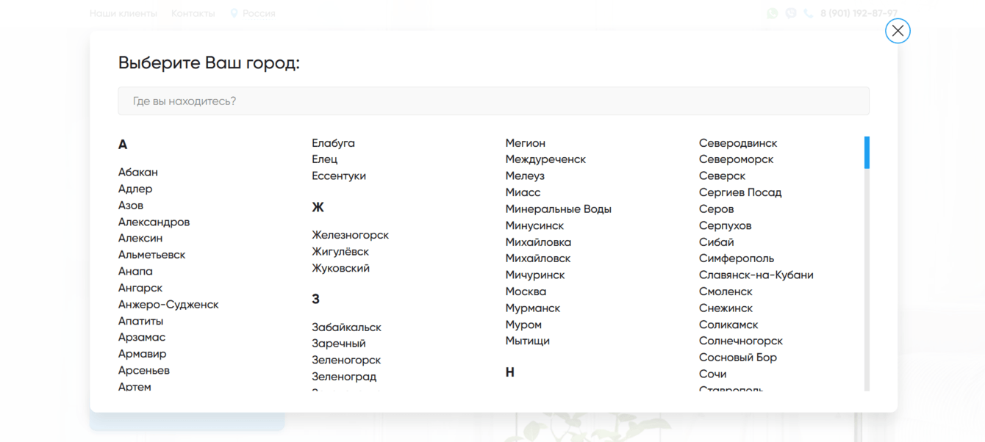Click phone number 8 (901) 192-87-97
985x442 pixels.
pos(859,13)
